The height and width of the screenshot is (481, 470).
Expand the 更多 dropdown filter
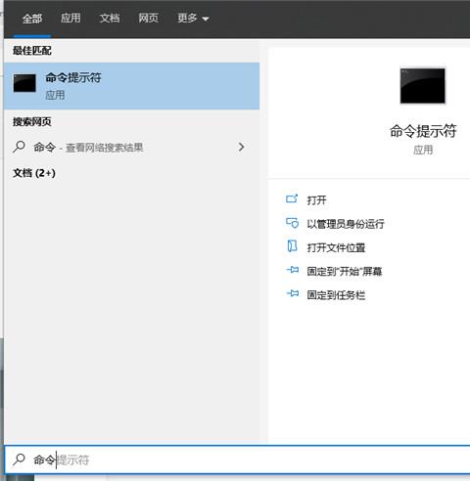(193, 19)
